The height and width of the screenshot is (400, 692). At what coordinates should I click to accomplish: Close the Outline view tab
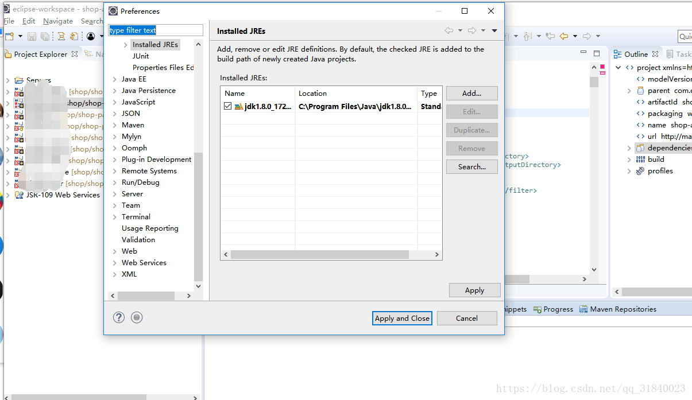656,54
